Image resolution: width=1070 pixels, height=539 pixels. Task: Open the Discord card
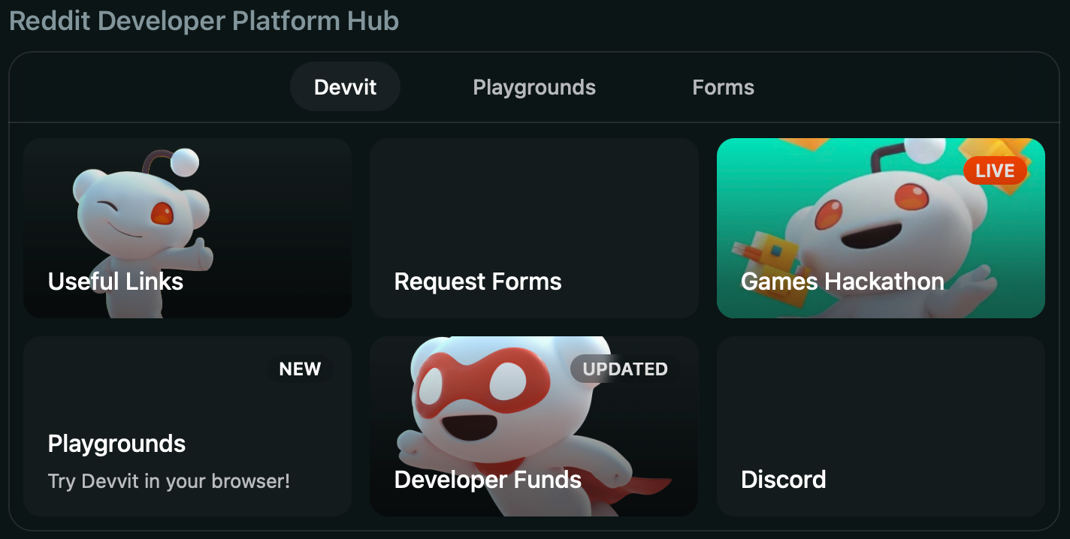pyautogui.click(x=881, y=426)
